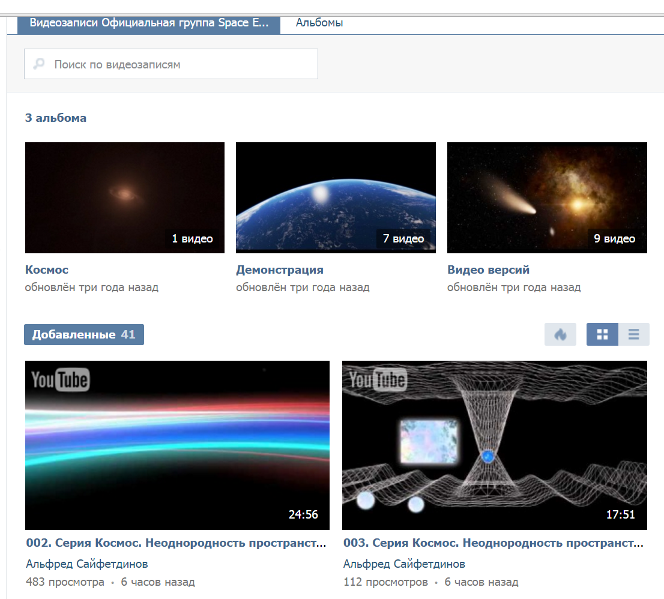
Task: Click the Демонстрация album title link
Action: (x=280, y=269)
